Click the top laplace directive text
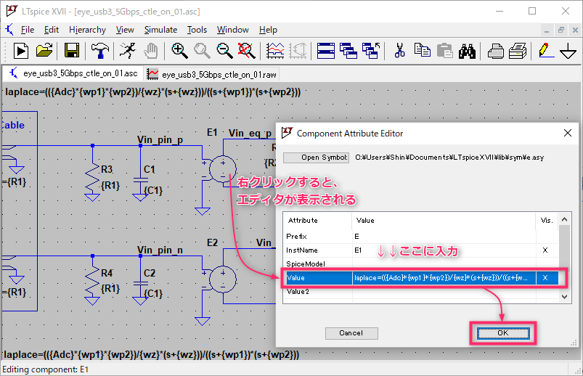 [x=152, y=92]
